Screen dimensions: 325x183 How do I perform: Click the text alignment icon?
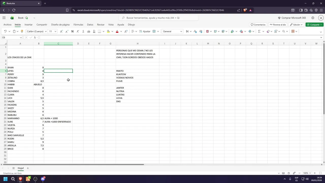[133, 31]
